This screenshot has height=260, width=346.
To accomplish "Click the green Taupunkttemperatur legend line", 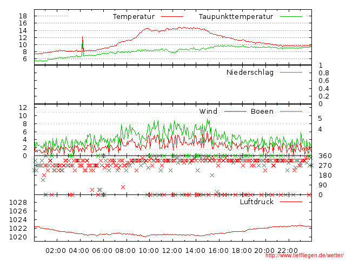I will 291,17.
